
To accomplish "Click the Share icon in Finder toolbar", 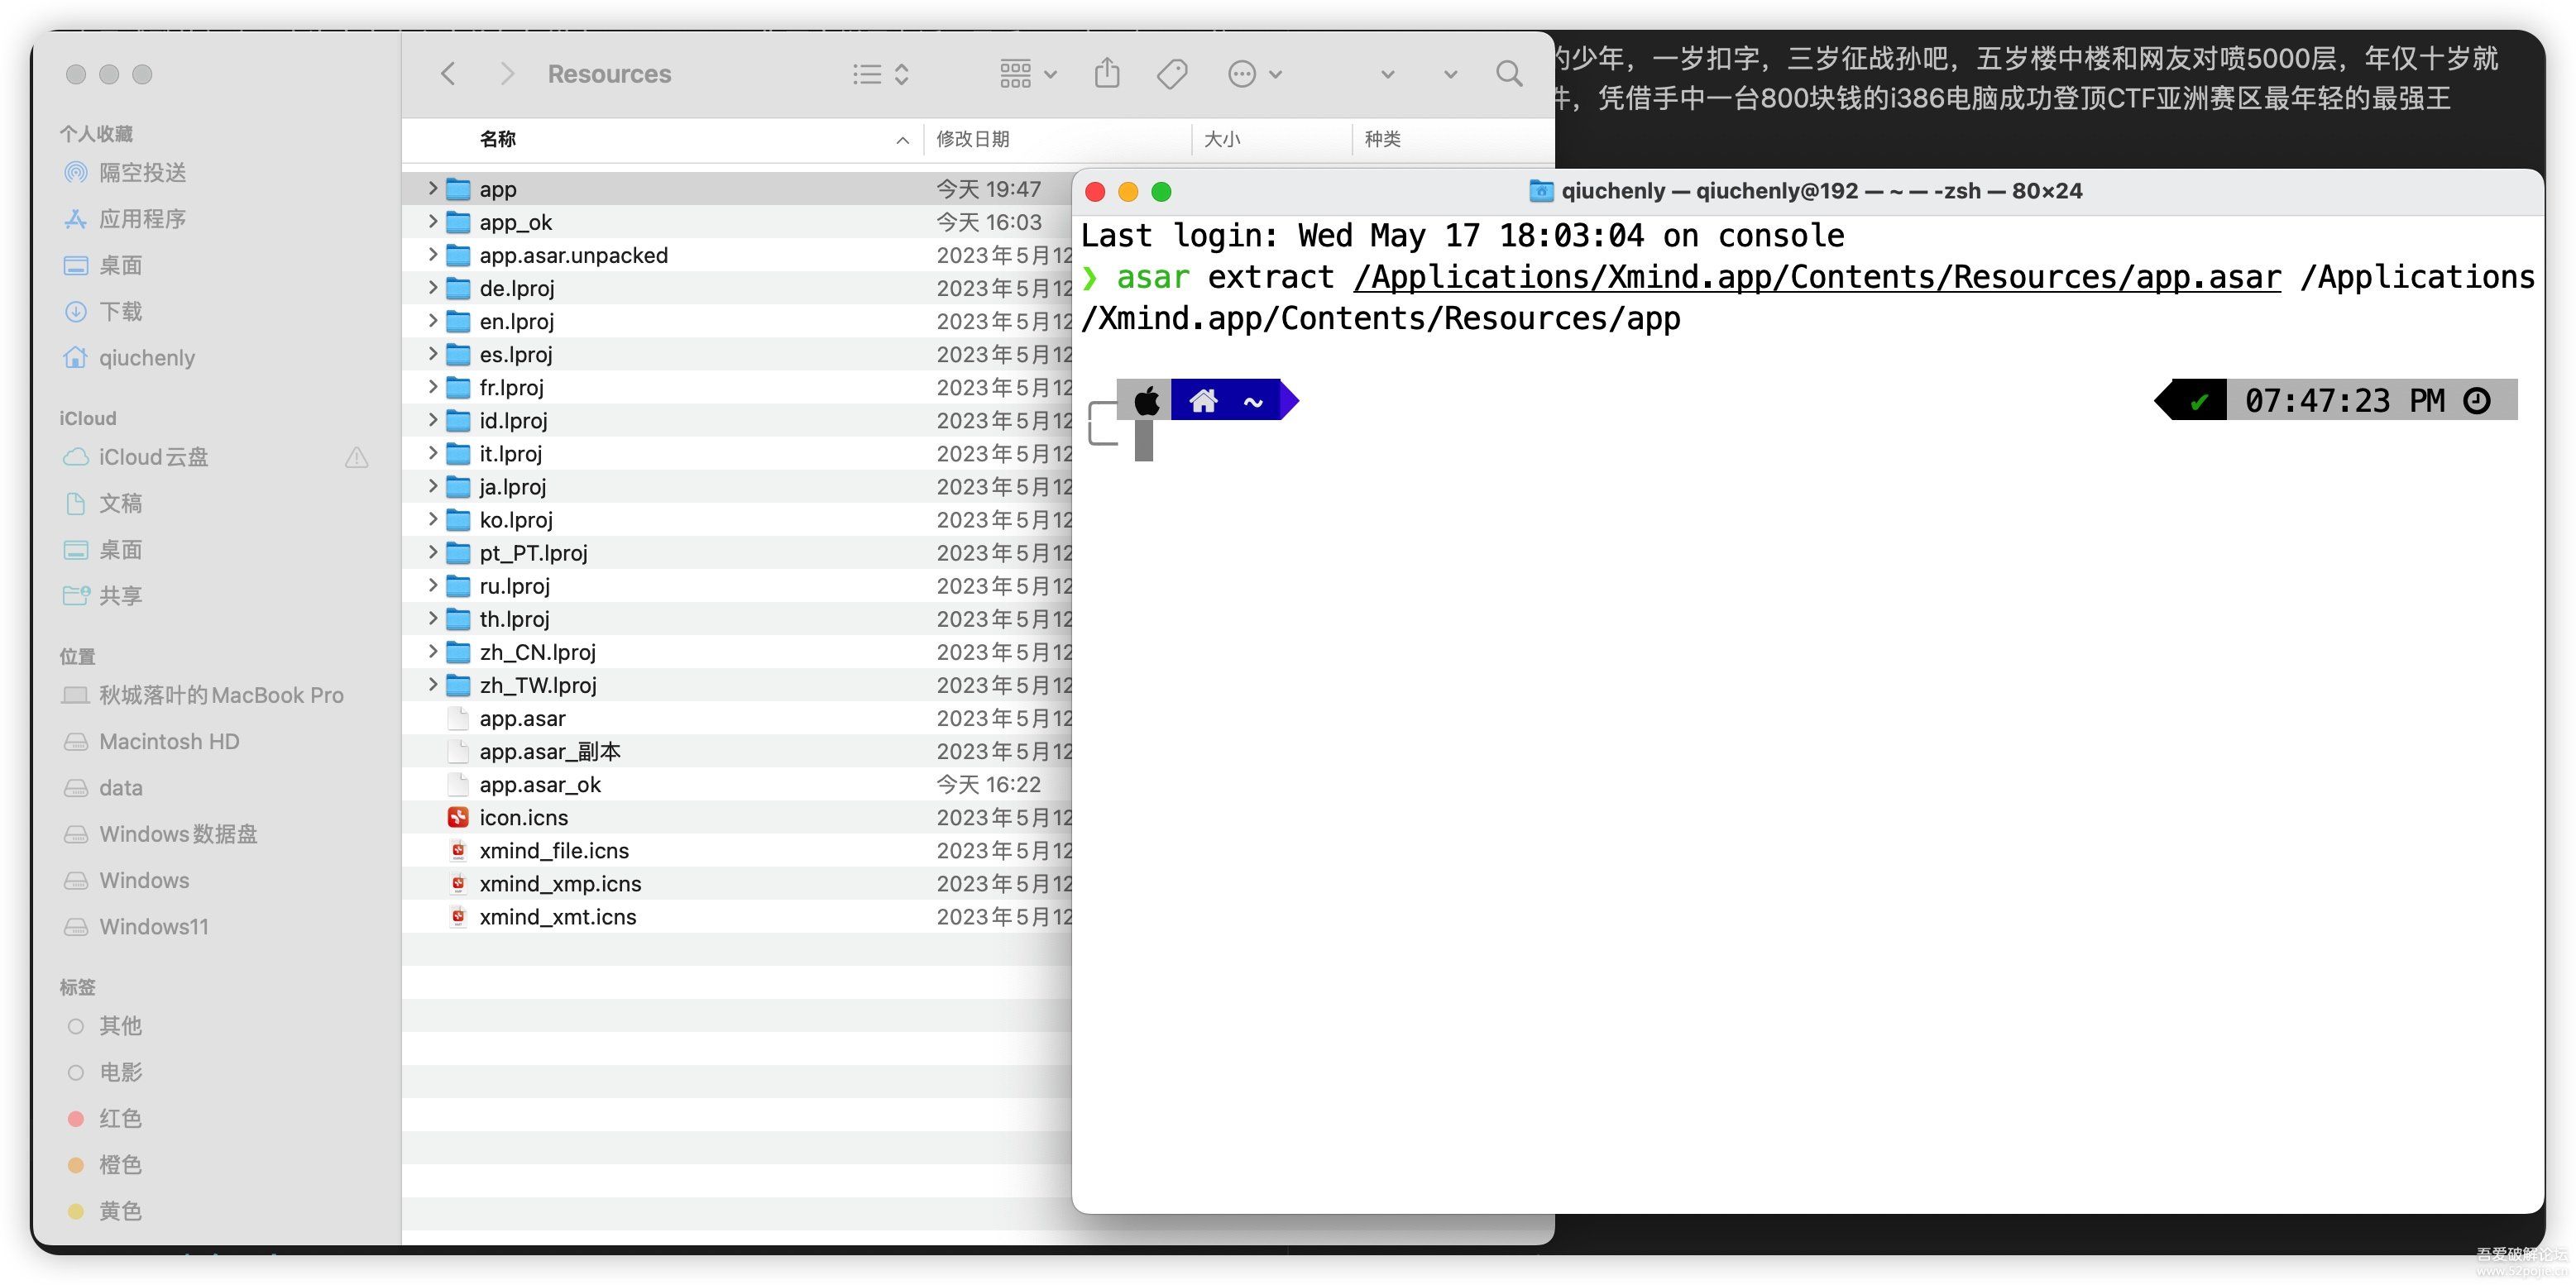I will click(x=1107, y=73).
